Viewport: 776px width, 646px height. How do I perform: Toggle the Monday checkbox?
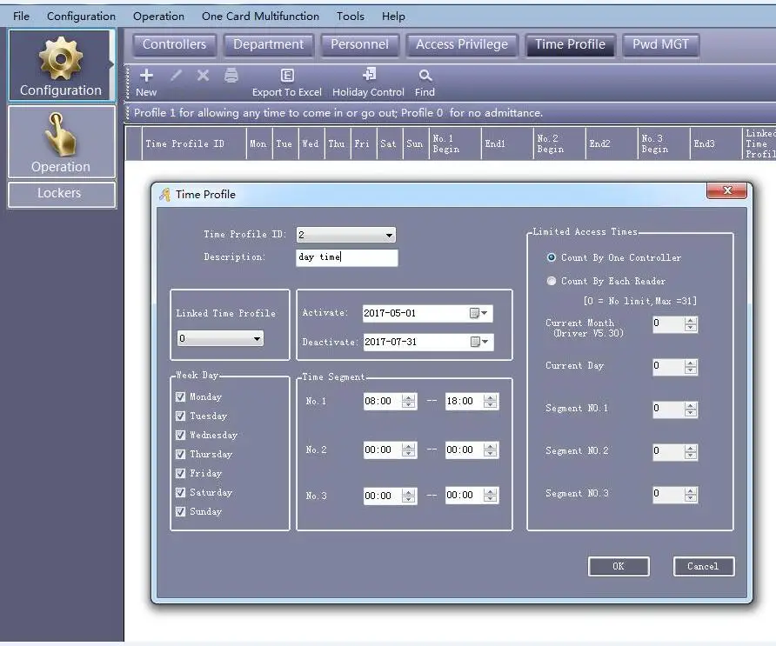click(x=181, y=396)
